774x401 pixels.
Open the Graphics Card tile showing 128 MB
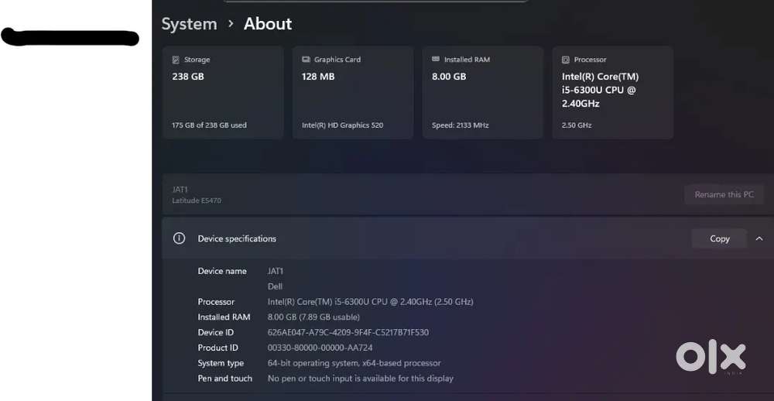(353, 93)
